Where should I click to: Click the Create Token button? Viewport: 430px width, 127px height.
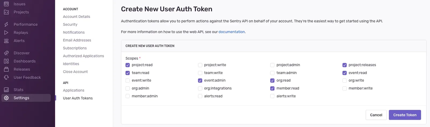[405, 115]
